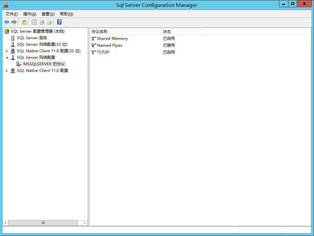Open the 查看(V) menu
This screenshot has width=314, height=236.
pos(48,14)
